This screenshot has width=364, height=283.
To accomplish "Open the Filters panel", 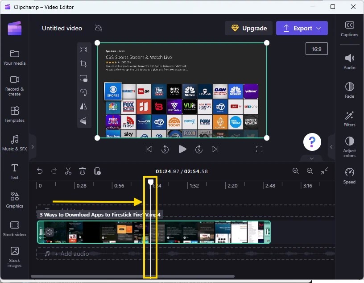I will (349, 118).
